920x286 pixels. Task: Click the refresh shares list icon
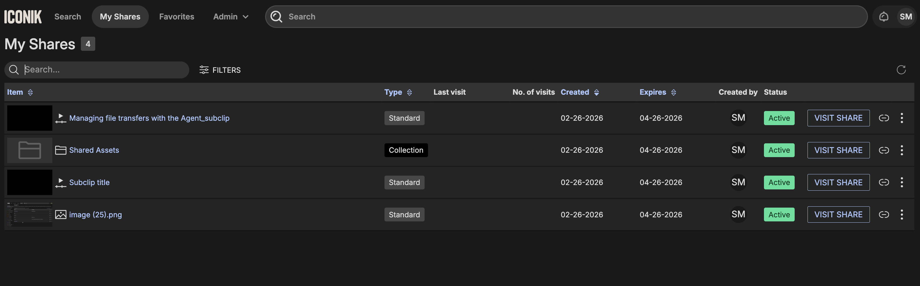[x=901, y=70]
